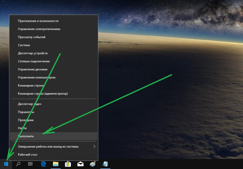This screenshot has height=169, width=243.
Task: Click the Windows Start button
Action: point(6,164)
